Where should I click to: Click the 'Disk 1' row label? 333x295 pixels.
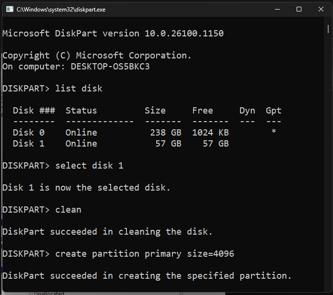pyautogui.click(x=29, y=144)
